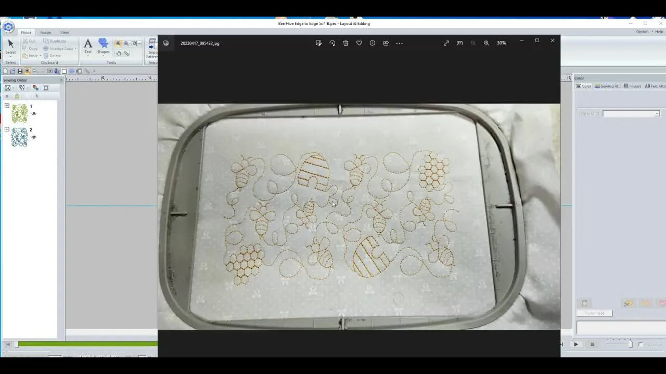Hide sewing order item 2

click(34, 137)
